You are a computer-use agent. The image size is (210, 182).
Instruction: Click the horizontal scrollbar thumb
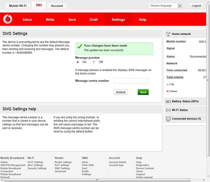97,180
